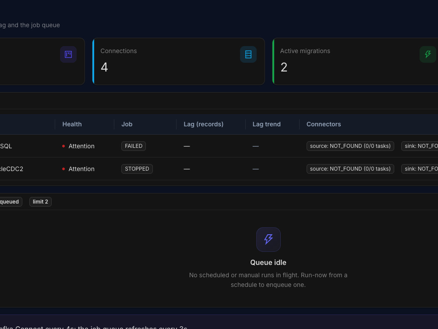Click the Connections server icon

[x=248, y=54]
